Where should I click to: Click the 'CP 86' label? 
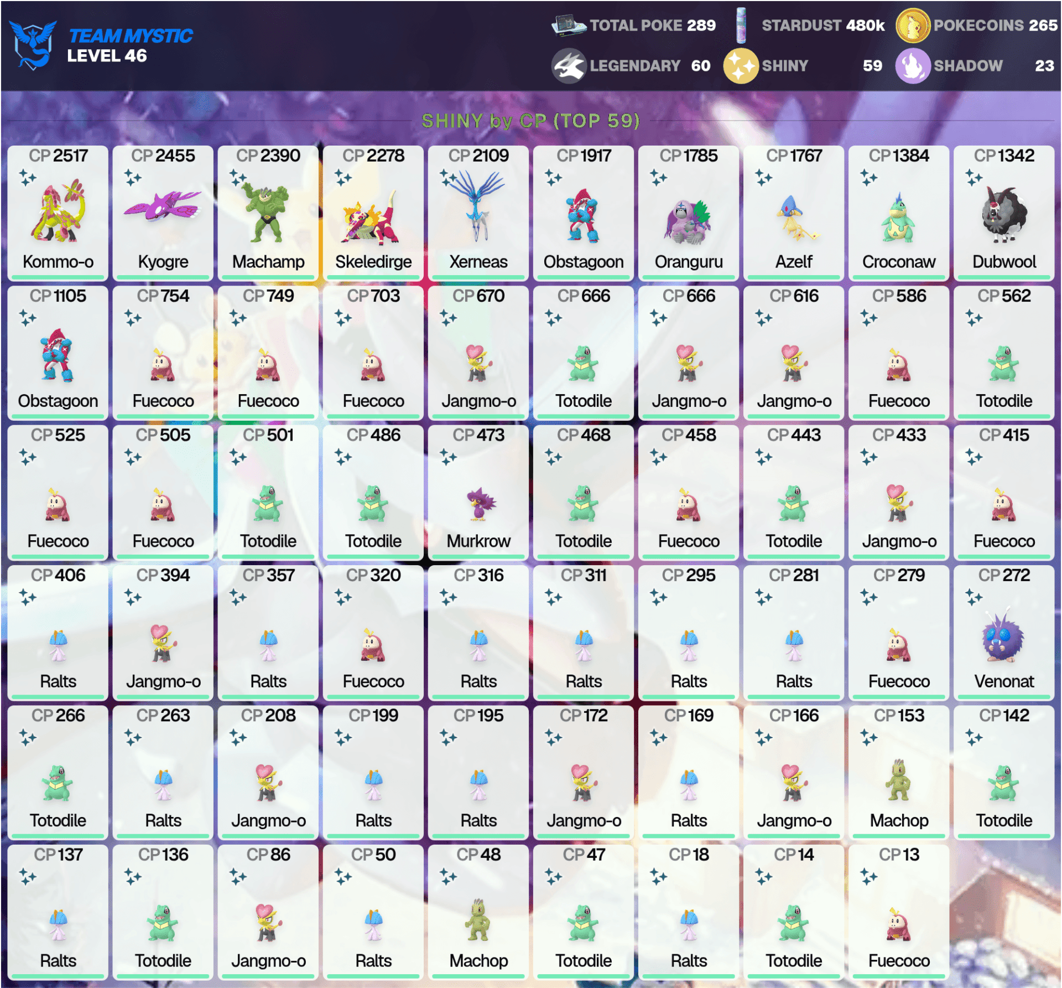(x=268, y=855)
